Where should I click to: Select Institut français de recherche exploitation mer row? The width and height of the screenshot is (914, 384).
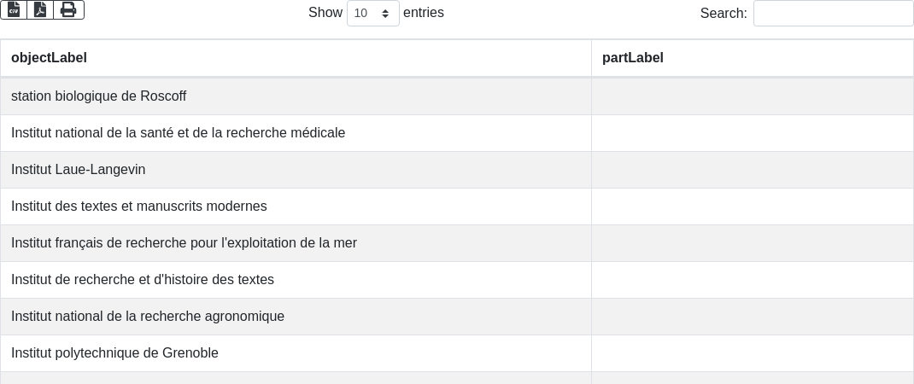457,243
